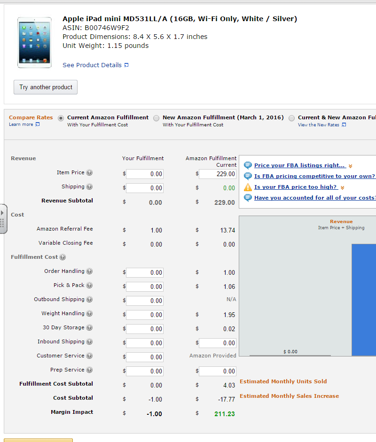Click Your Fulfillment Inbound Shipping field
This screenshot has height=442, width=376.
[x=145, y=343]
